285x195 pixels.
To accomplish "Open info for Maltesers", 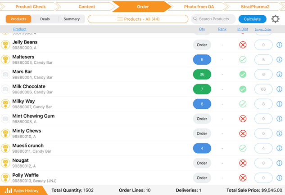I will pos(279,59).
